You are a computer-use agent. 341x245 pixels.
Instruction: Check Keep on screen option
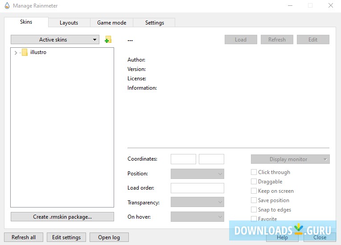coord(254,191)
